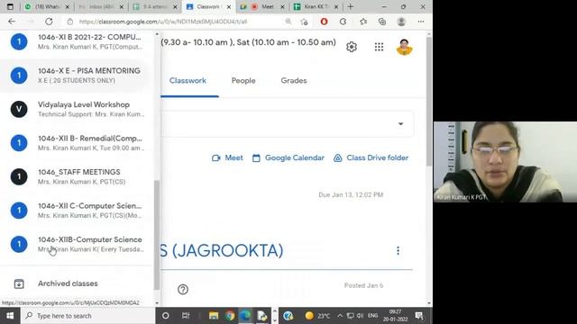Switch to the WhatsApp browser tab
Viewport: 577px width, 324px height.
[x=47, y=6]
